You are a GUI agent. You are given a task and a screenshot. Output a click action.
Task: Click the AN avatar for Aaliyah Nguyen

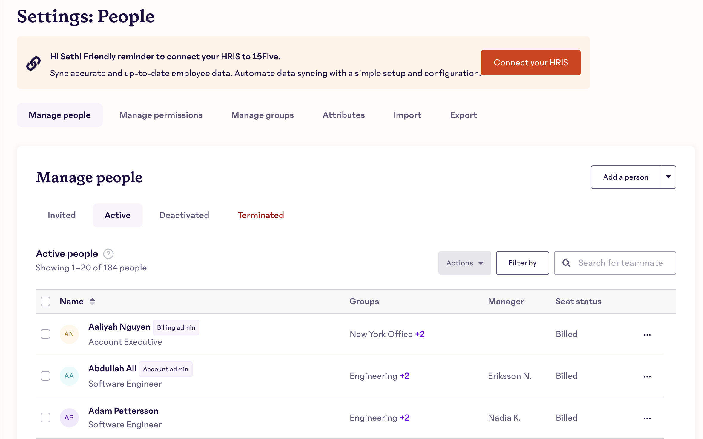[x=69, y=334]
